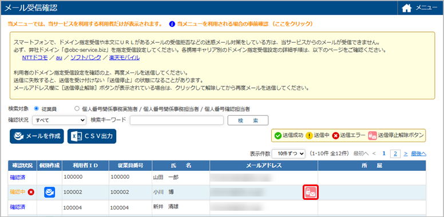444x217 pixels.
Task: Click the 検索 button
Action: click(x=248, y=120)
